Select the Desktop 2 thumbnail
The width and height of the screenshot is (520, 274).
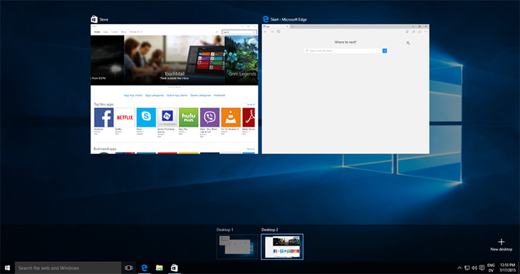(282, 247)
